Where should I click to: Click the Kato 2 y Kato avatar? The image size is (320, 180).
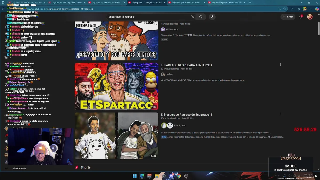(167, 125)
